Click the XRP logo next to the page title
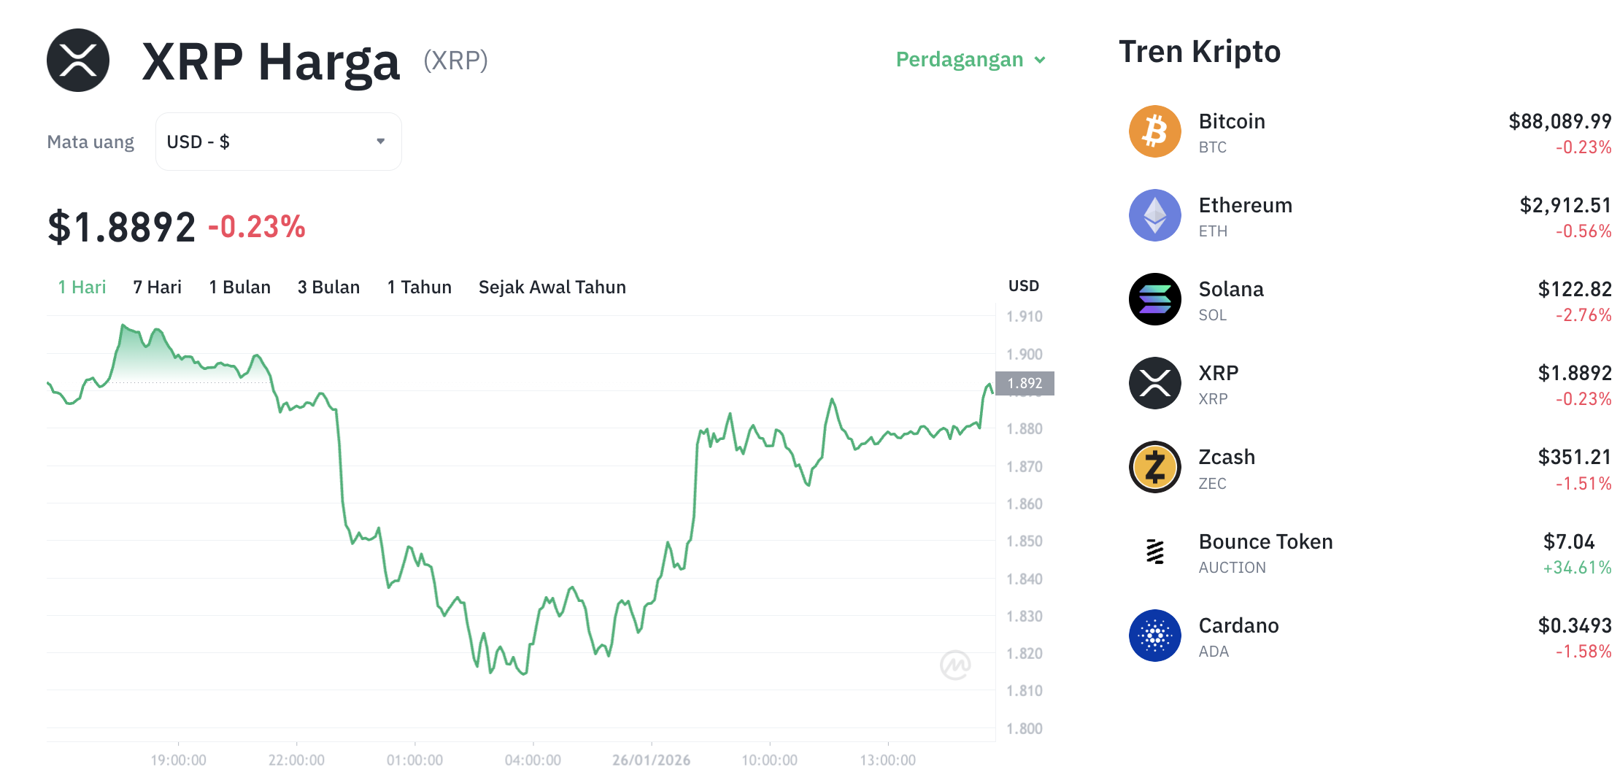Viewport: 1620px width, 772px height. click(x=79, y=60)
